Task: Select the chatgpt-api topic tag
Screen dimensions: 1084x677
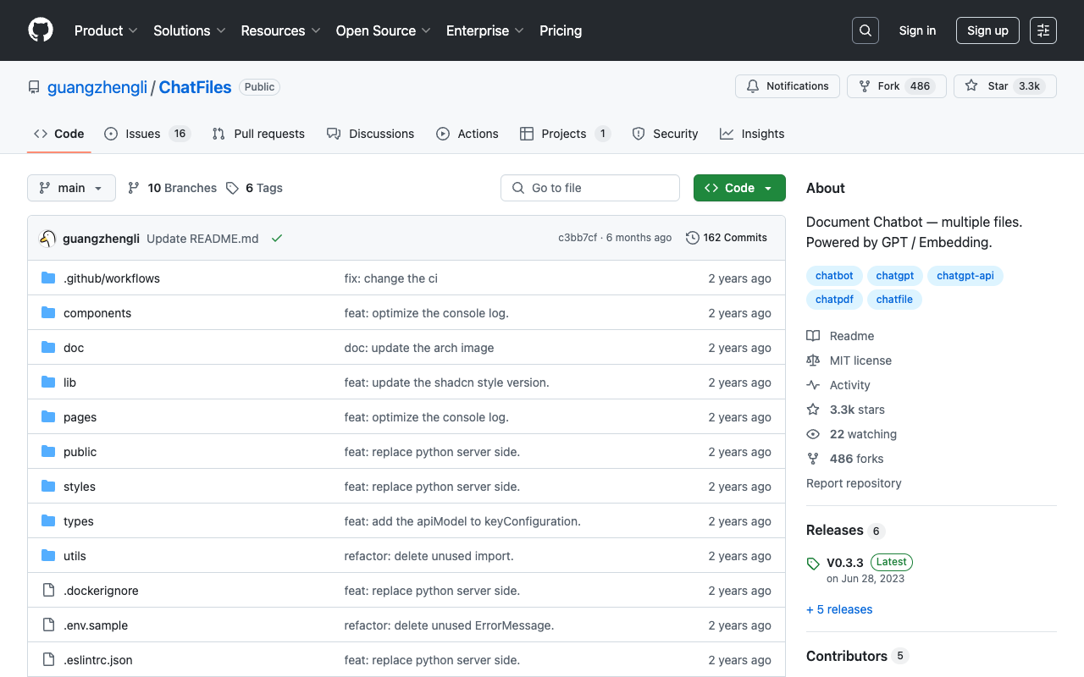Action: pyautogui.click(x=965, y=276)
